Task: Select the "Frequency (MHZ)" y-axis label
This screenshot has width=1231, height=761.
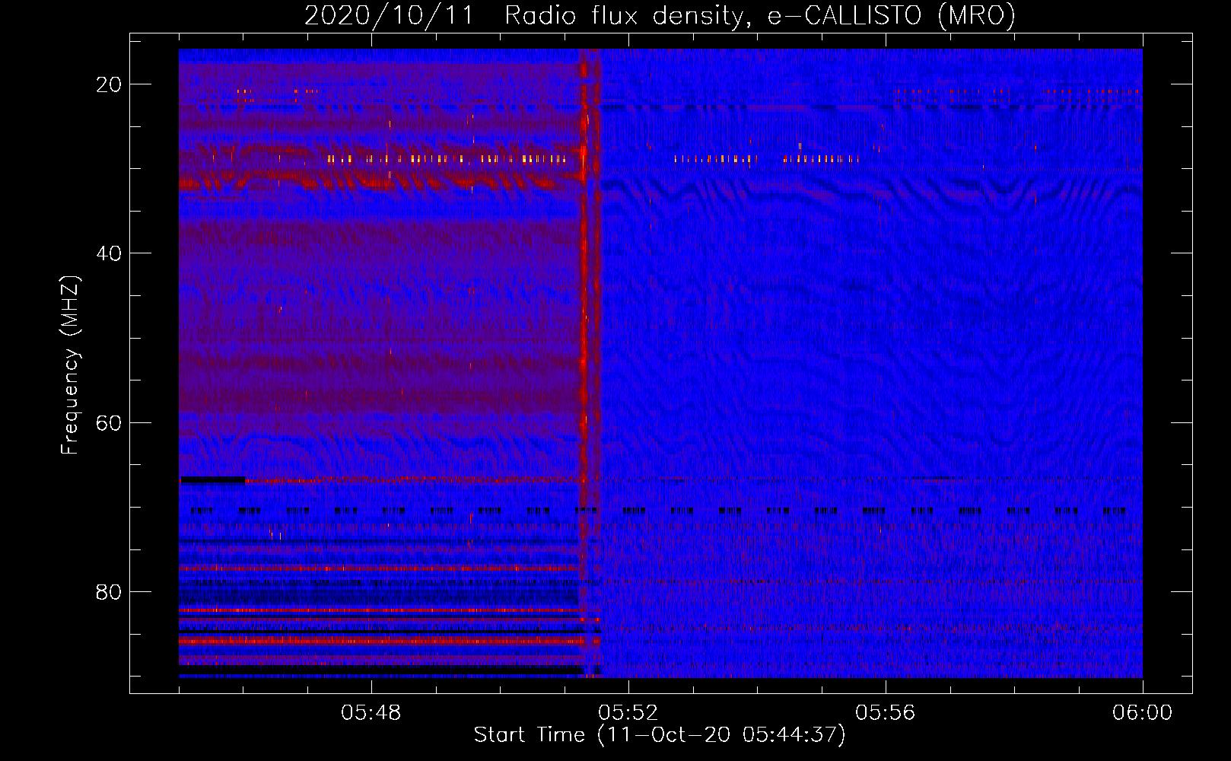Action: (70, 365)
